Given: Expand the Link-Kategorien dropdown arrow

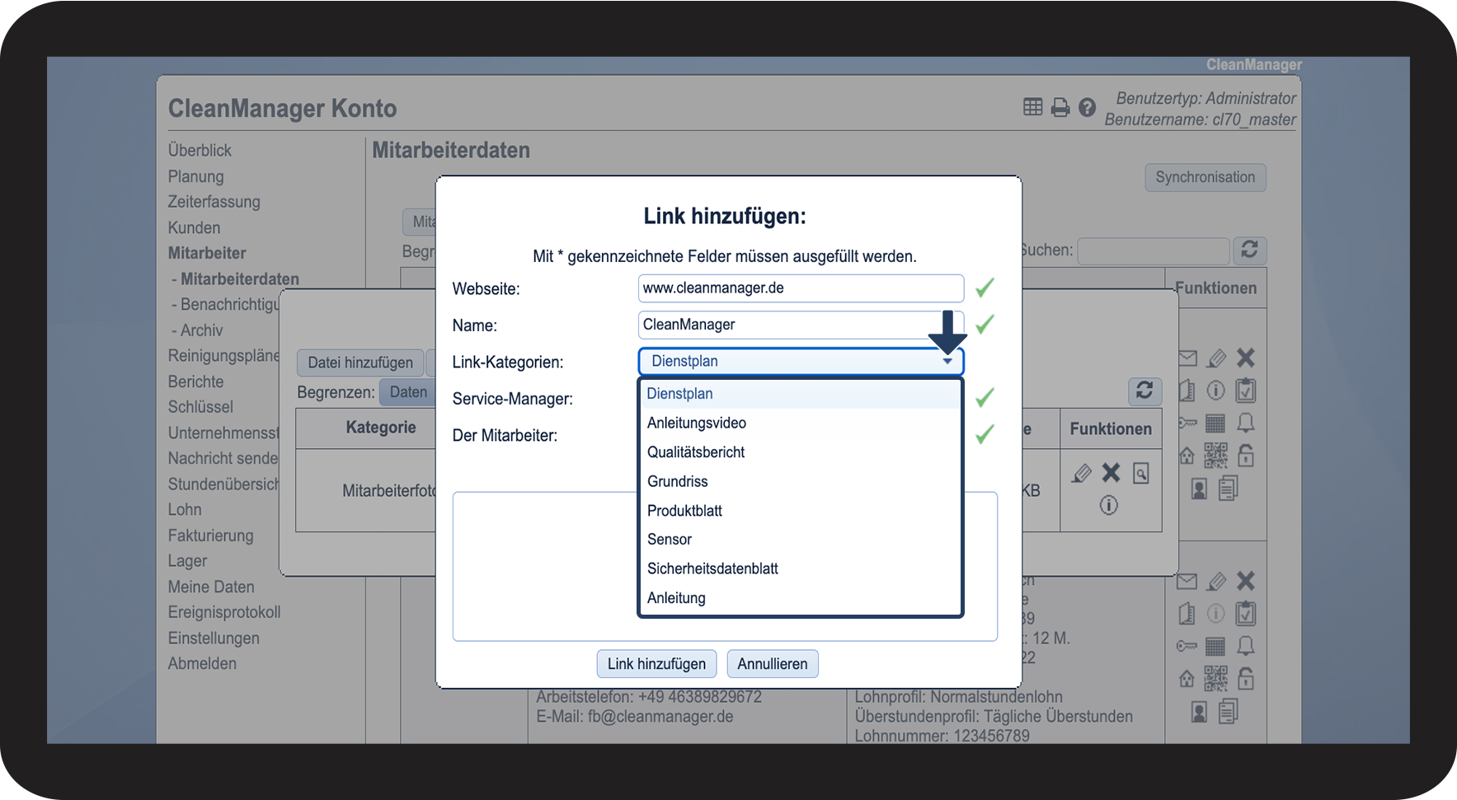Looking at the screenshot, I should tap(947, 362).
